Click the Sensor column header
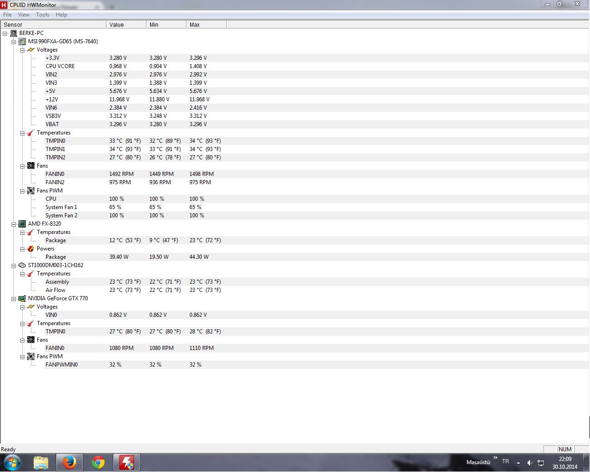The width and height of the screenshot is (590, 472). (53, 24)
